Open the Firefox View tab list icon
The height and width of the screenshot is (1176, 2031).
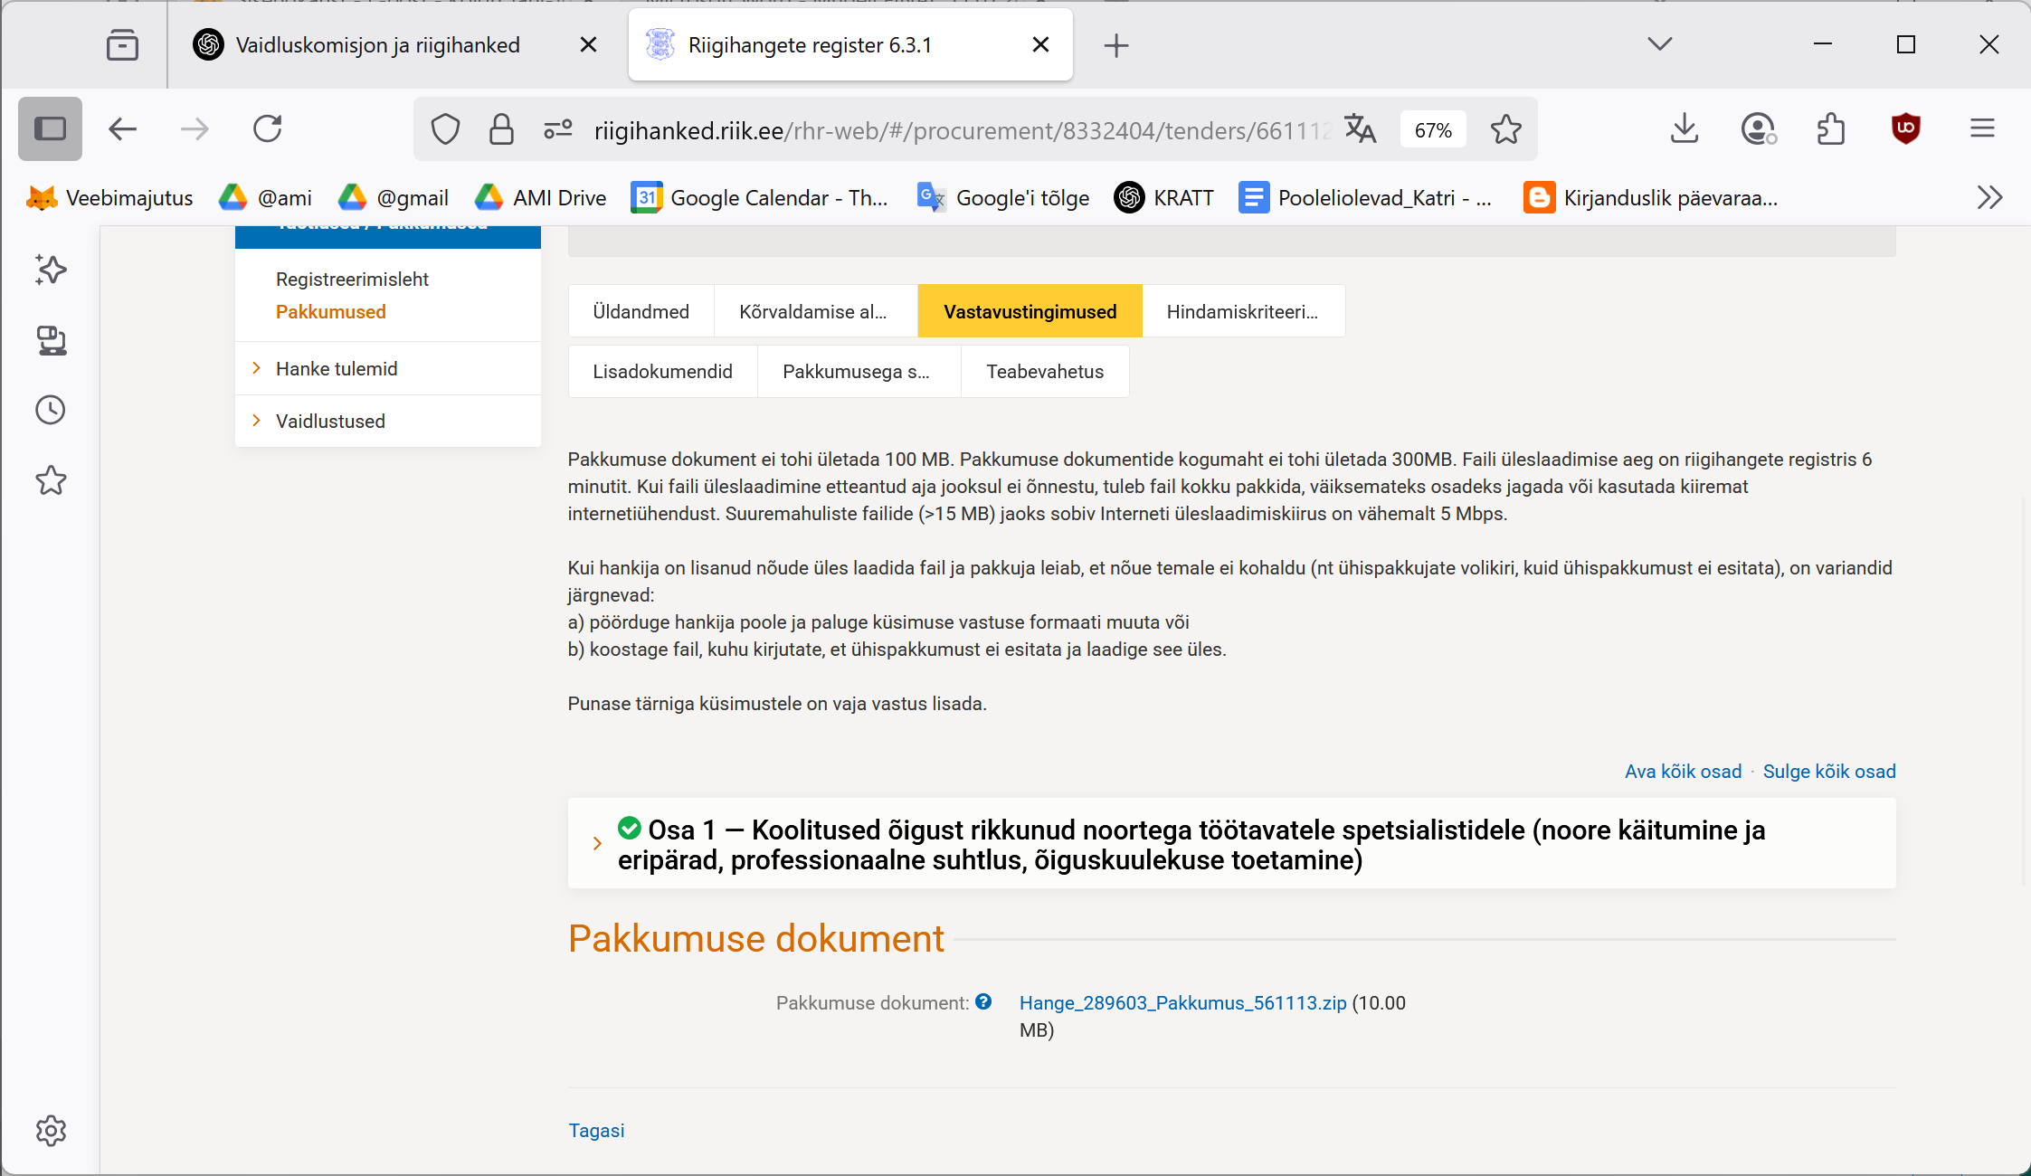[122, 44]
